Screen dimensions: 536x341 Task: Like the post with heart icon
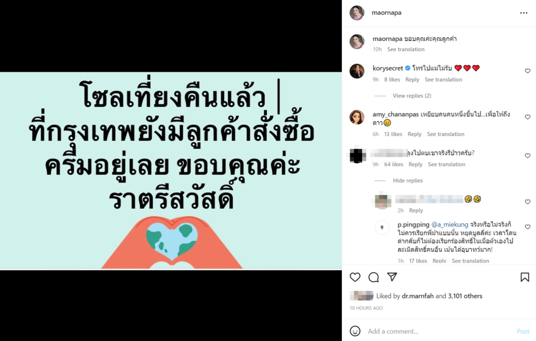click(355, 277)
